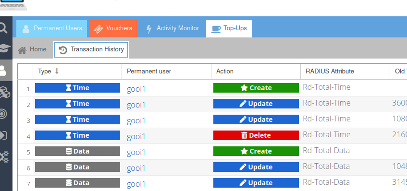The image size is (407, 191).
Task: Open the graduation cap sidebar icon
Action: click(x=5, y=48)
